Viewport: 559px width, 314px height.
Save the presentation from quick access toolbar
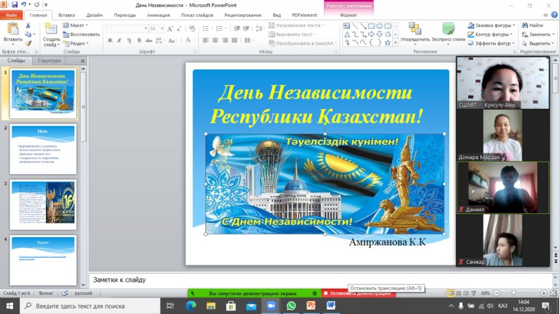click(15, 4)
